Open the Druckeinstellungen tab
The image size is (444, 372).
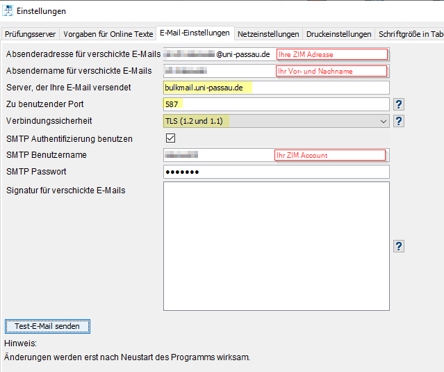(338, 34)
